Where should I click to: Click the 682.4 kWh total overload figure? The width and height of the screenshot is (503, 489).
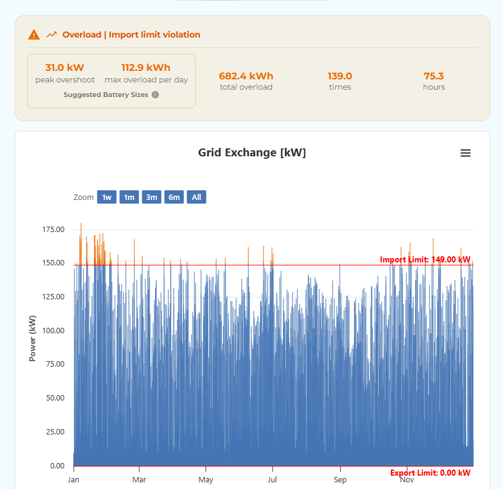[x=246, y=76]
